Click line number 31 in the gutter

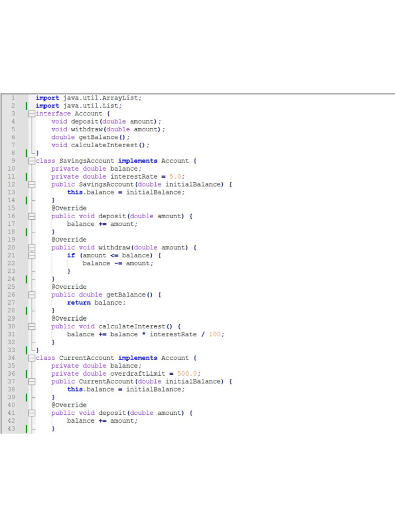click(11, 334)
